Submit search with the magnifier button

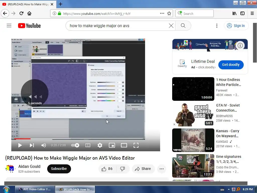183,26
